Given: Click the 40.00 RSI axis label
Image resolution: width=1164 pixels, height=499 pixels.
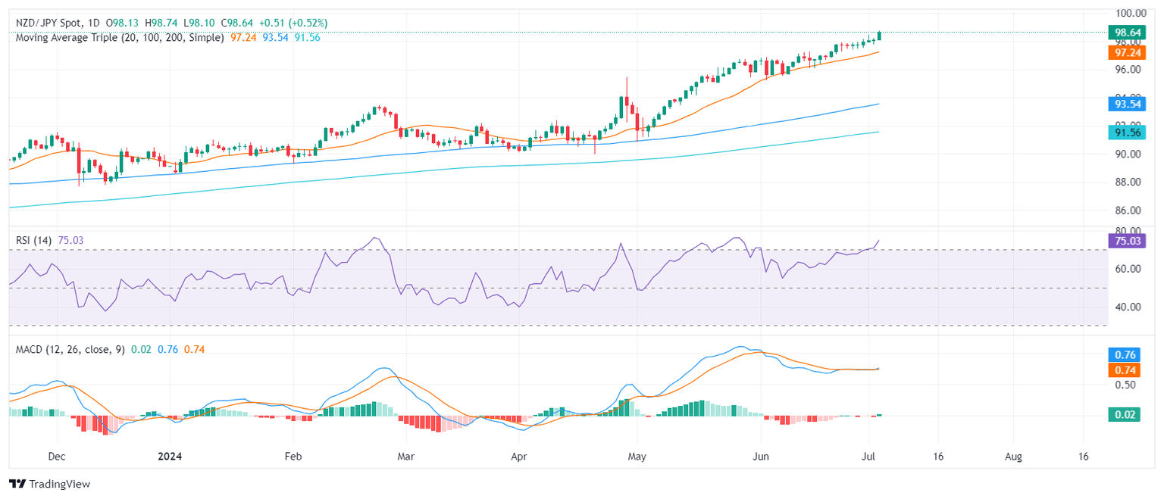Looking at the screenshot, I should click(x=1128, y=307).
